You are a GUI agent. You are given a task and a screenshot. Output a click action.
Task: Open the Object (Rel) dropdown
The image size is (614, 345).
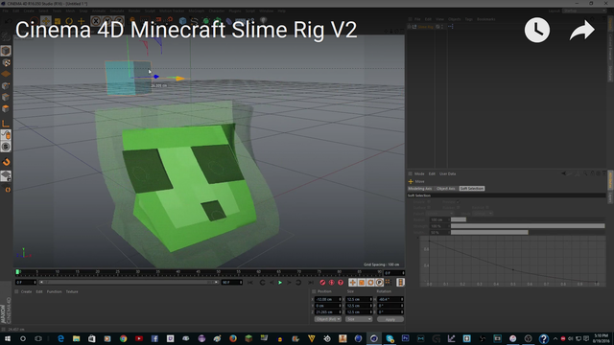[328, 319]
